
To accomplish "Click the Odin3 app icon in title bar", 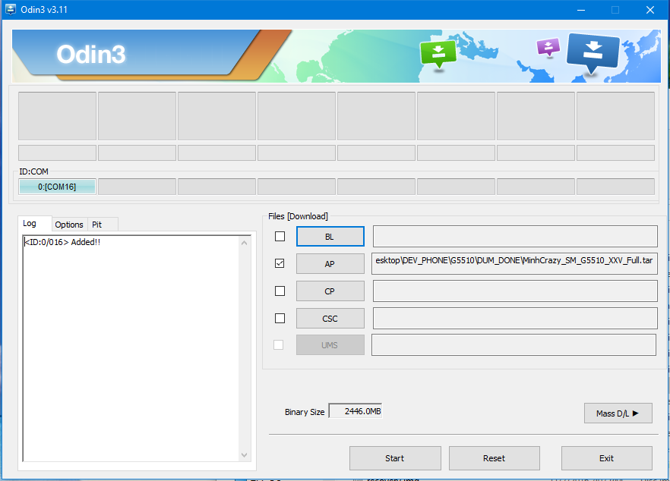I will pyautogui.click(x=11, y=9).
